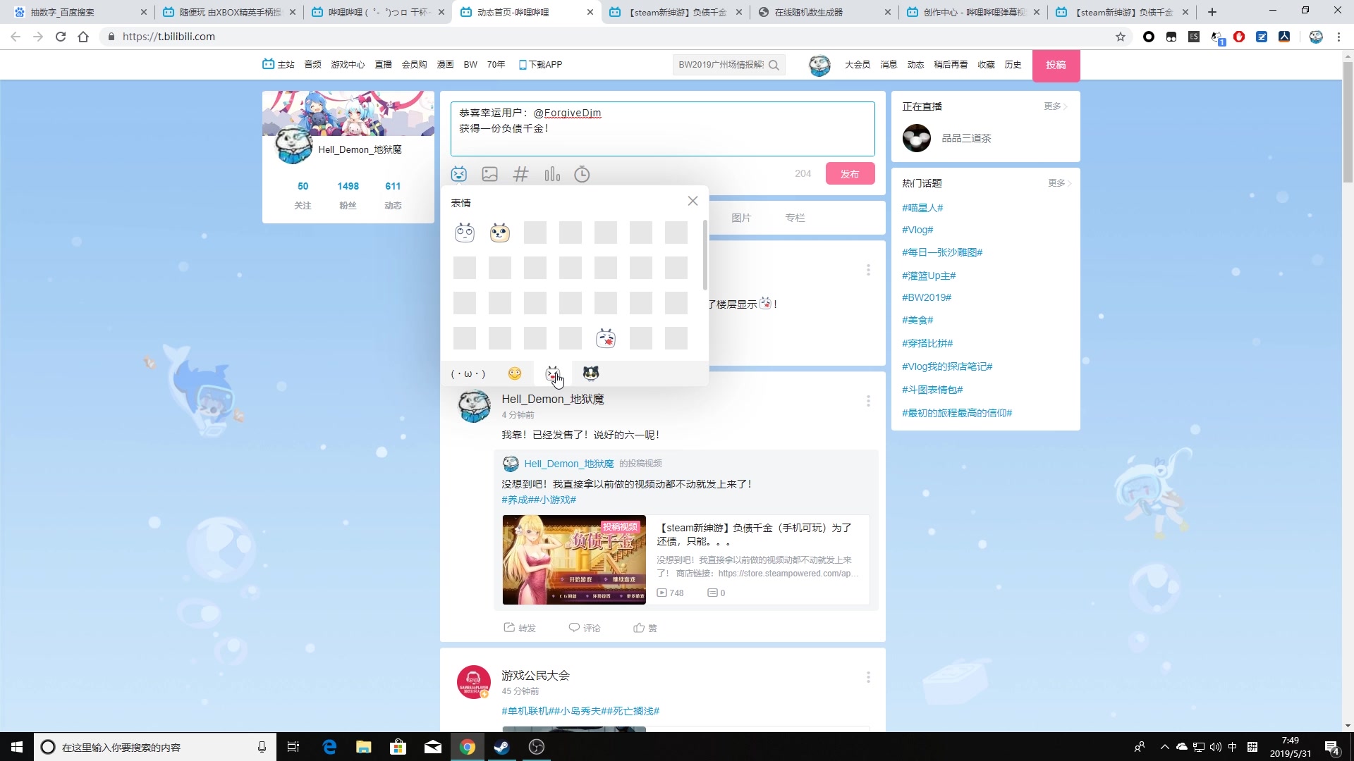Viewport: 1354px width, 761px height.
Task: Close the 表情 emoji panel
Action: (x=693, y=202)
